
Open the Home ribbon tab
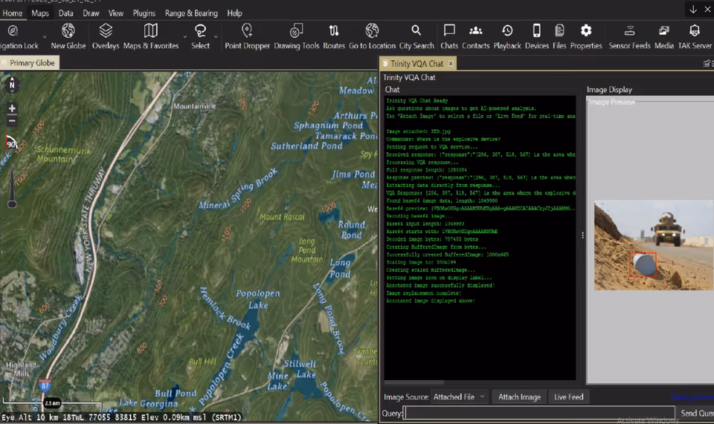pyautogui.click(x=13, y=13)
